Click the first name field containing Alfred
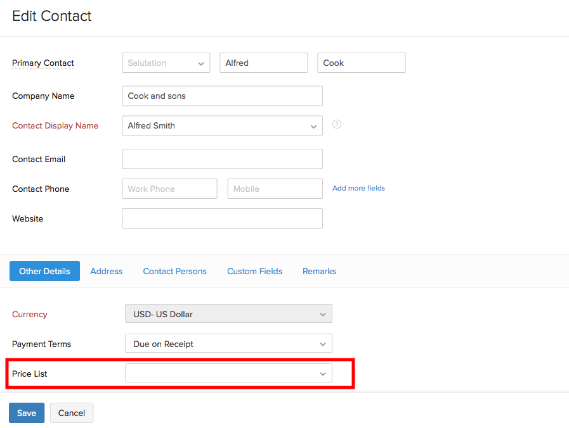 point(264,63)
